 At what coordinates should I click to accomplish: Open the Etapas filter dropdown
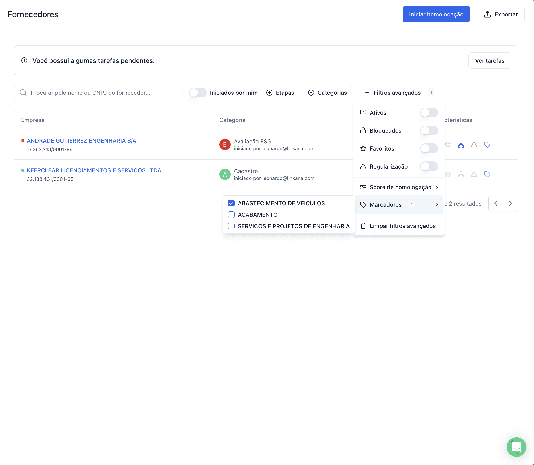click(x=280, y=93)
